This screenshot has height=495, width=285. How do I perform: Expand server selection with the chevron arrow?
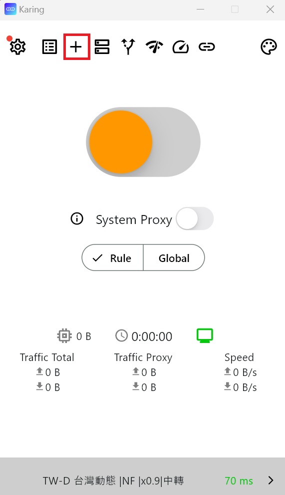[x=271, y=480]
